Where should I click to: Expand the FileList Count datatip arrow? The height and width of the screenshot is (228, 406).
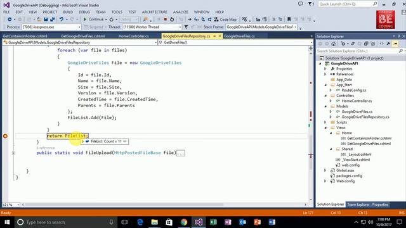coord(82,141)
